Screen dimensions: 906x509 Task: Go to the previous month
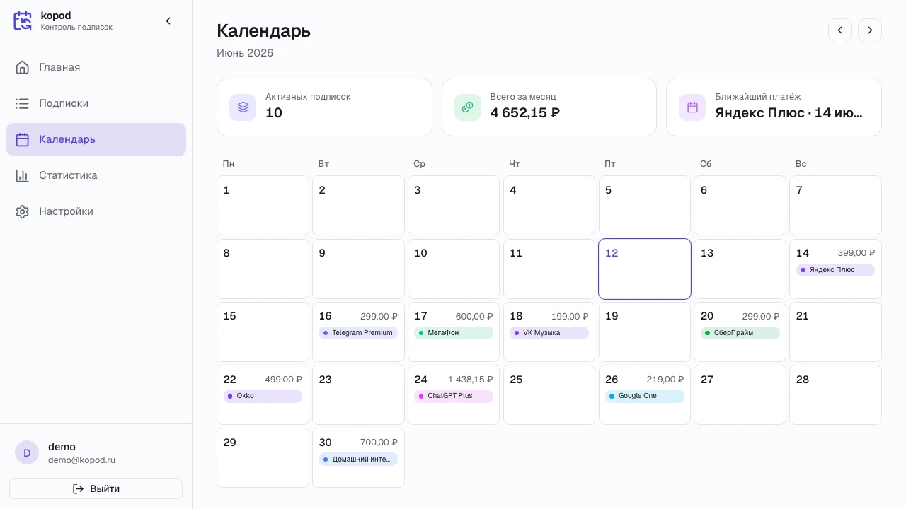pos(840,30)
